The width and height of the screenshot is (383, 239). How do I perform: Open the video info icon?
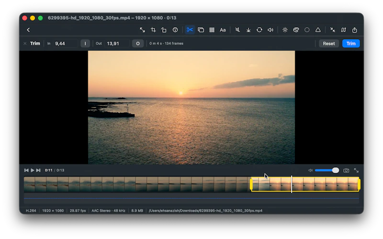[x=175, y=30]
